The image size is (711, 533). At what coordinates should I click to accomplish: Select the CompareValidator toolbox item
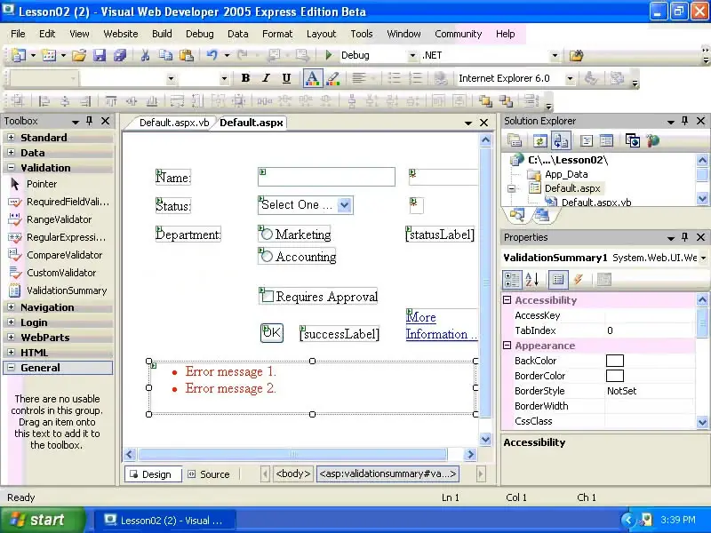click(x=56, y=255)
